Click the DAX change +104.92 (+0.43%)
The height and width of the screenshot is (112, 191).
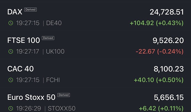[157, 23]
